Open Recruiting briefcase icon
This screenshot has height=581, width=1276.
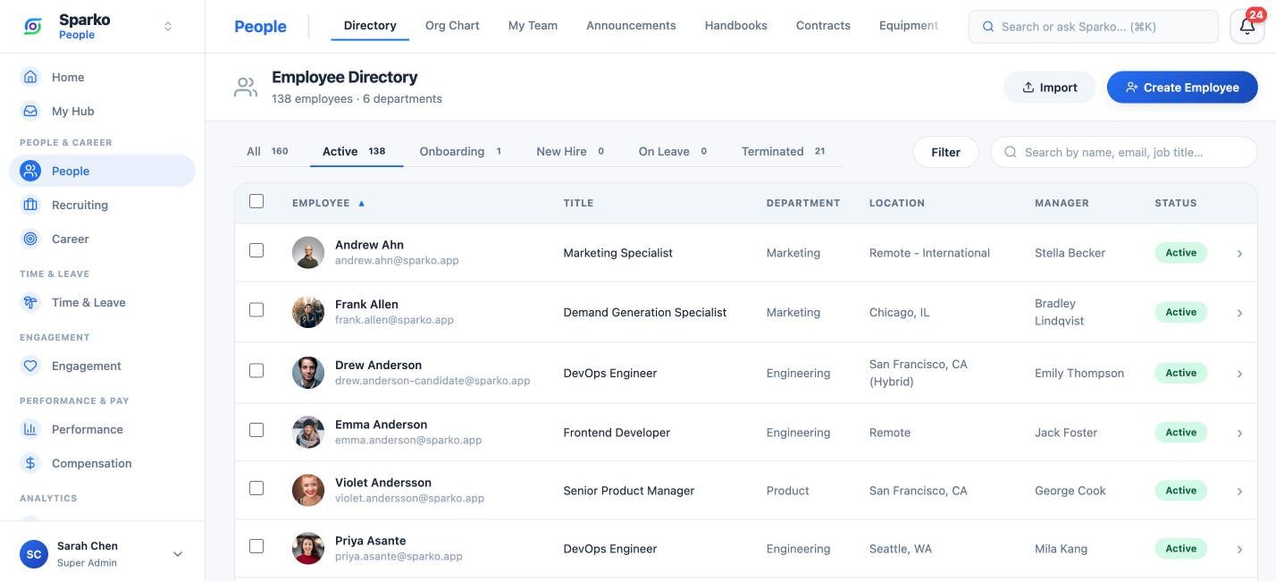(x=30, y=205)
